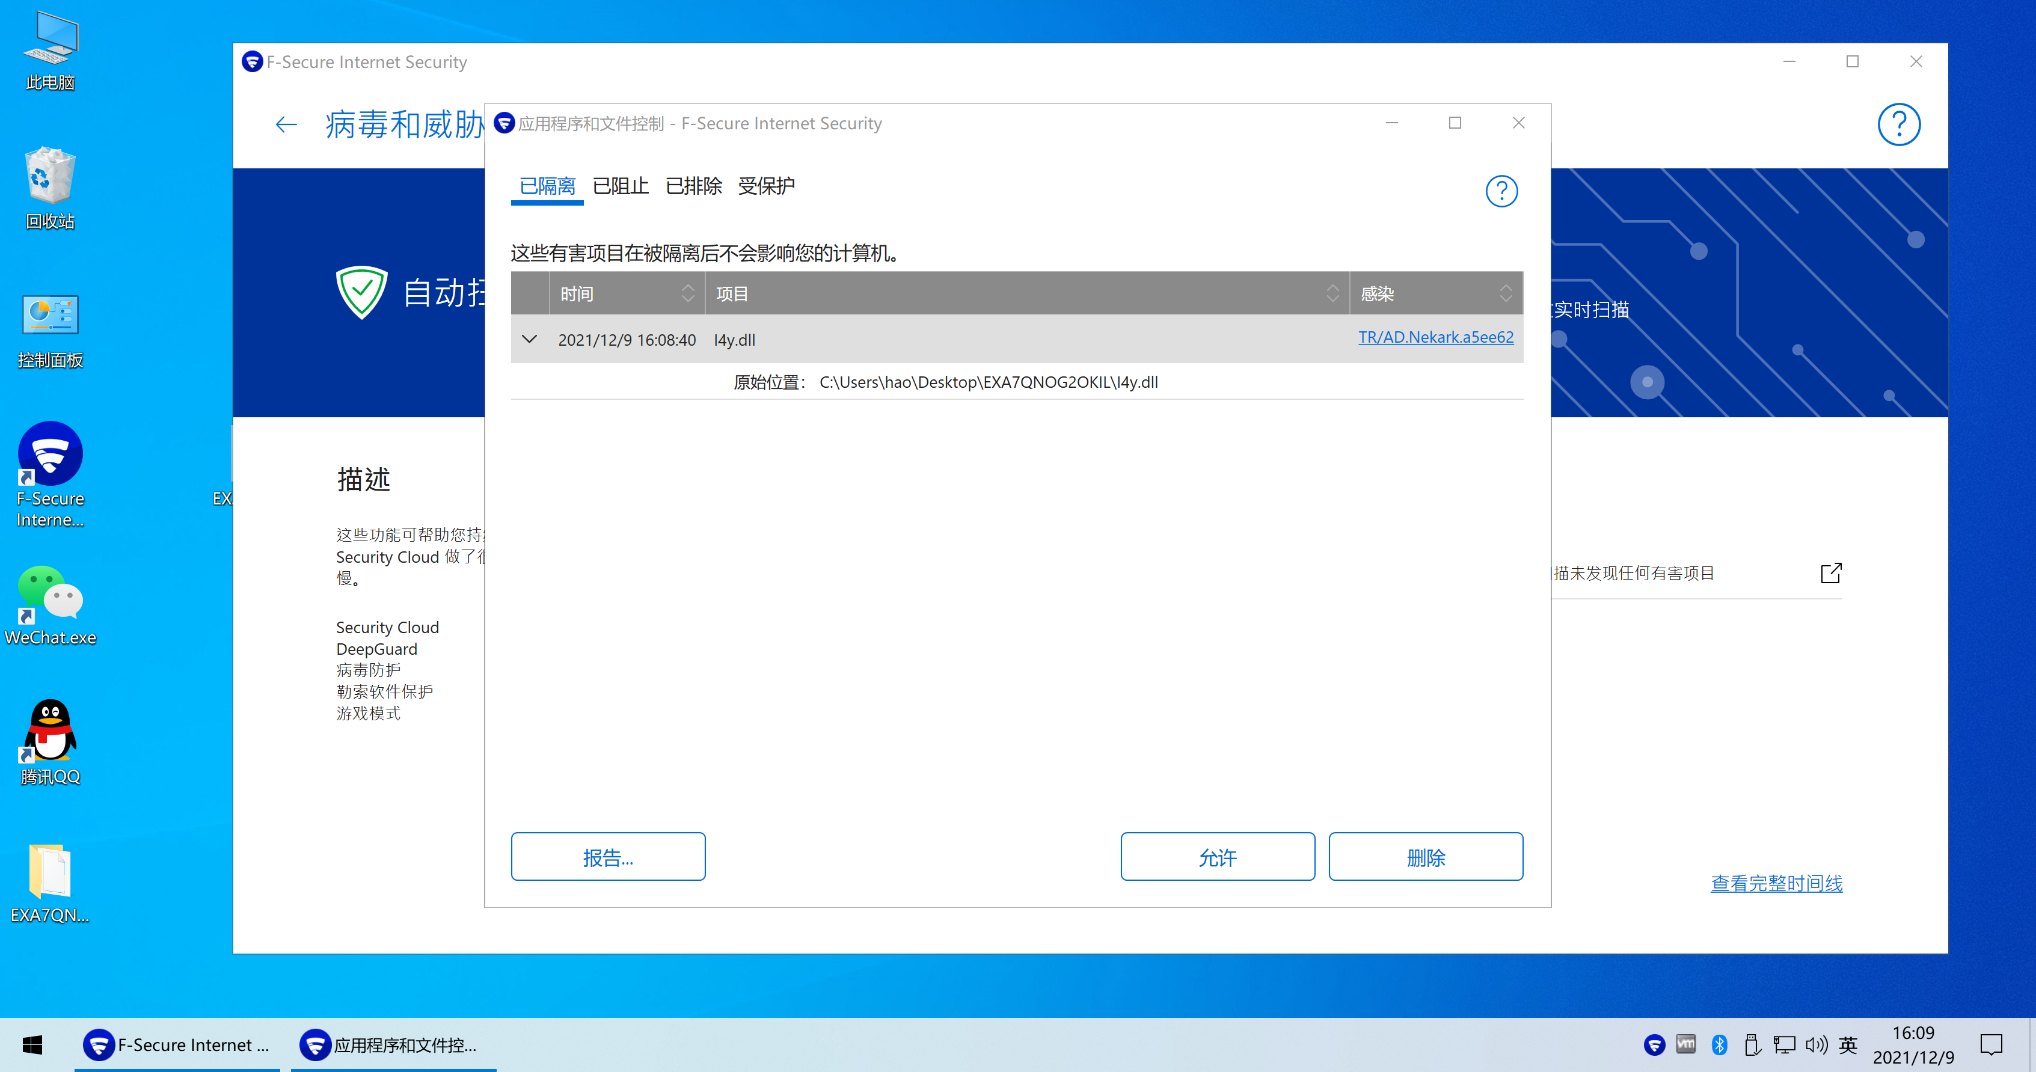The height and width of the screenshot is (1072, 2036).
Task: Click green shield icon next to 自动扫描
Action: (361, 292)
